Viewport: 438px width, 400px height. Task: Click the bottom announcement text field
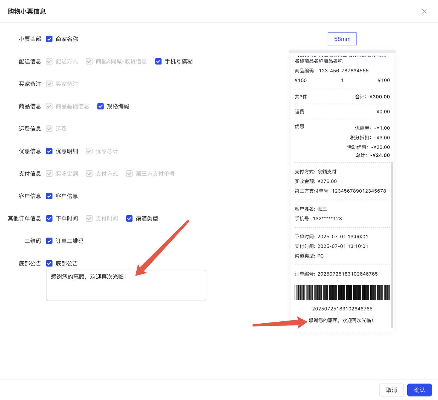click(126, 285)
